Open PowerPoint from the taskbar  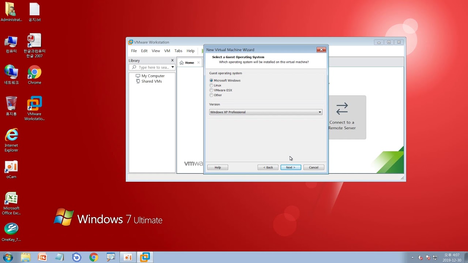click(42, 257)
